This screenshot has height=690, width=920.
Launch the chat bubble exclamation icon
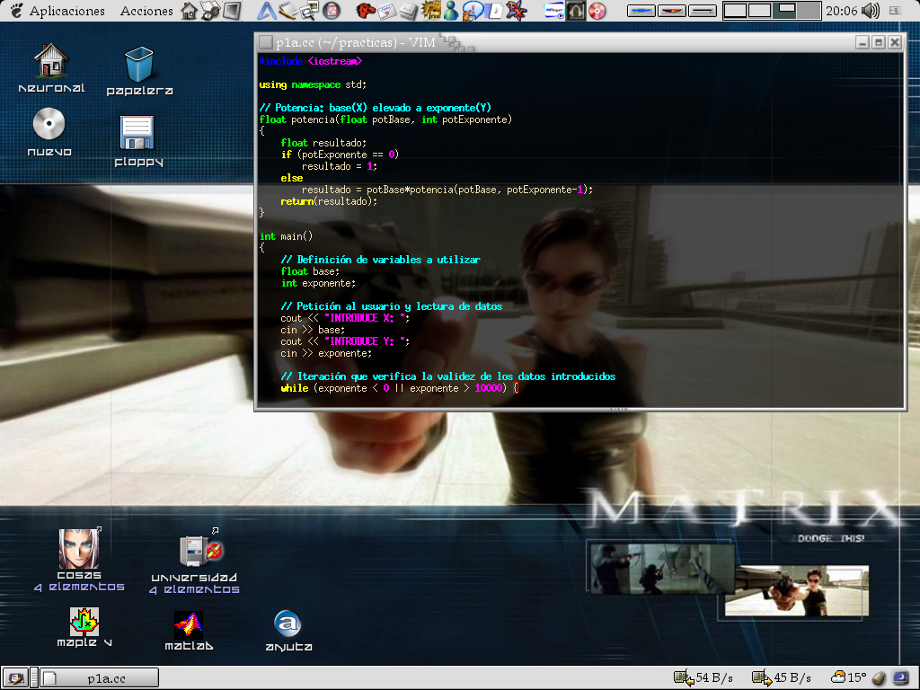(473, 11)
